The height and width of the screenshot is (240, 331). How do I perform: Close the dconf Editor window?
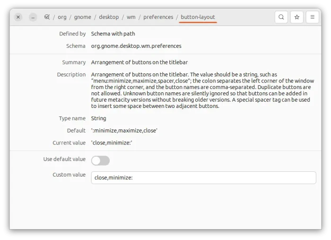[x=18, y=17]
